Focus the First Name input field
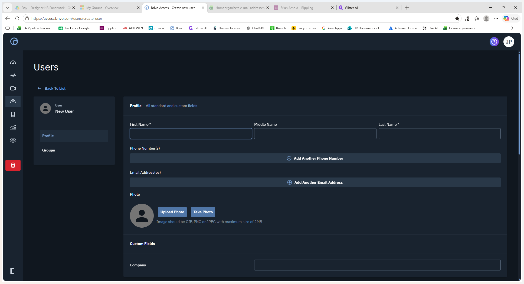The image size is (524, 284). (x=191, y=134)
